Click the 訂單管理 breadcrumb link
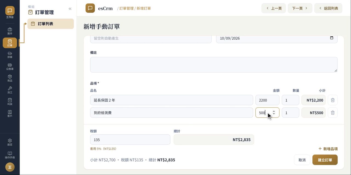 click(126, 8)
